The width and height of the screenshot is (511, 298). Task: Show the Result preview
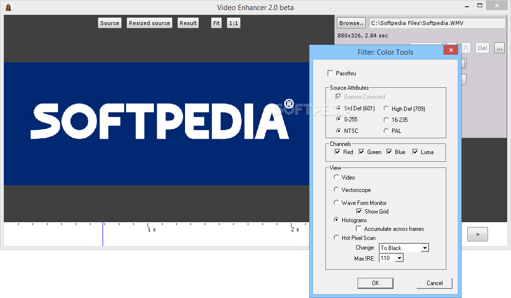point(188,23)
